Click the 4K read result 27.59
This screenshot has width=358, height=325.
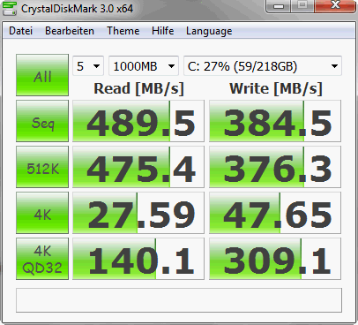(x=138, y=213)
